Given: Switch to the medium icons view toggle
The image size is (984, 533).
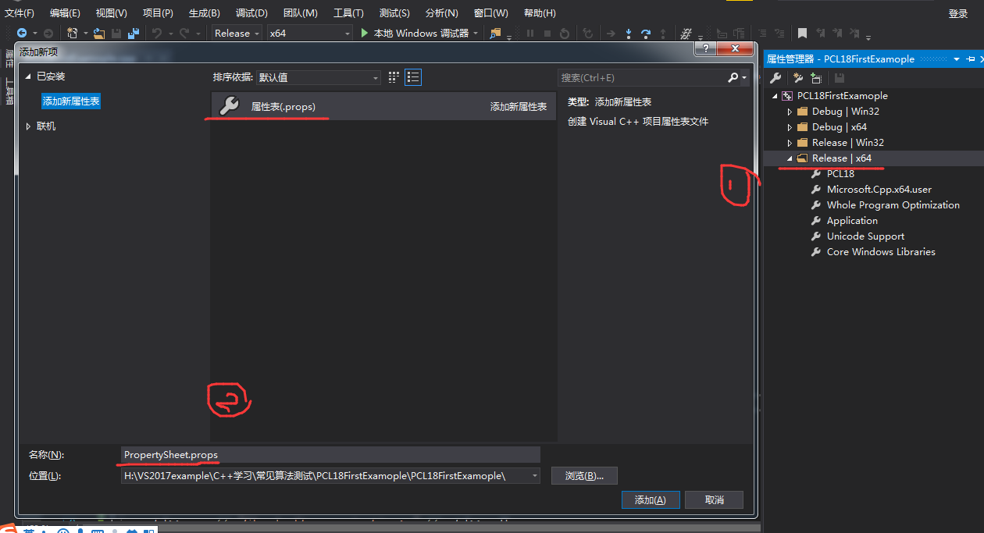Looking at the screenshot, I should pos(393,76).
